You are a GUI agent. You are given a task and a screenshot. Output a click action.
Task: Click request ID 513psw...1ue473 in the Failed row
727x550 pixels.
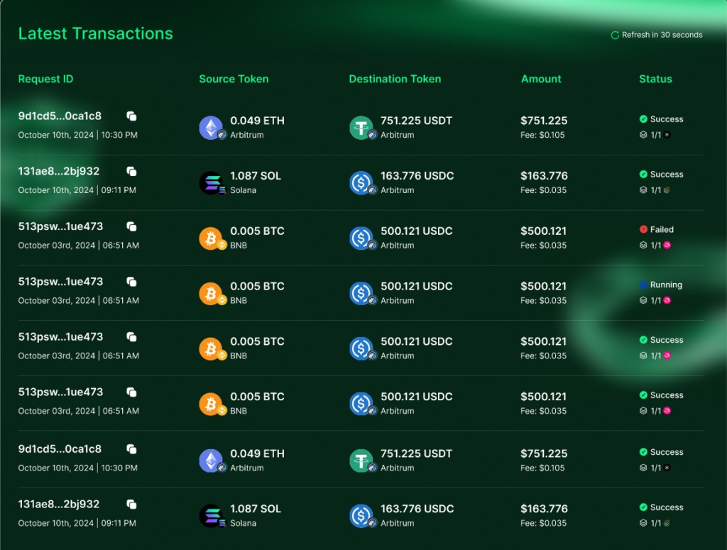(60, 226)
